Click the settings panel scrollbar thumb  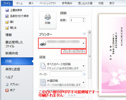point(90,56)
